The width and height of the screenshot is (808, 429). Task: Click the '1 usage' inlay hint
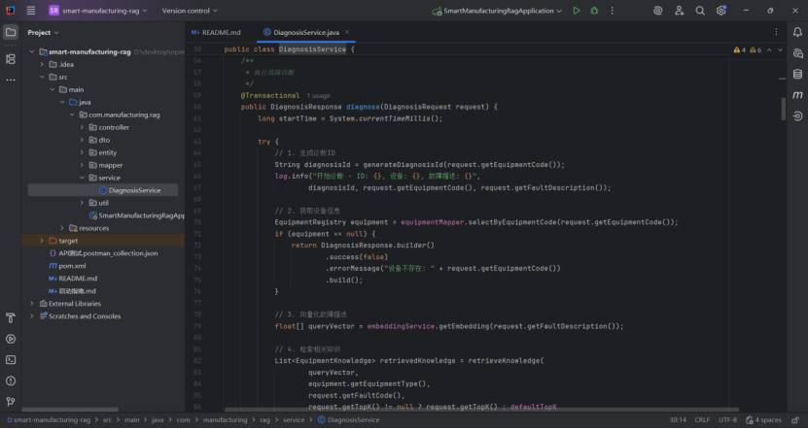pos(319,96)
